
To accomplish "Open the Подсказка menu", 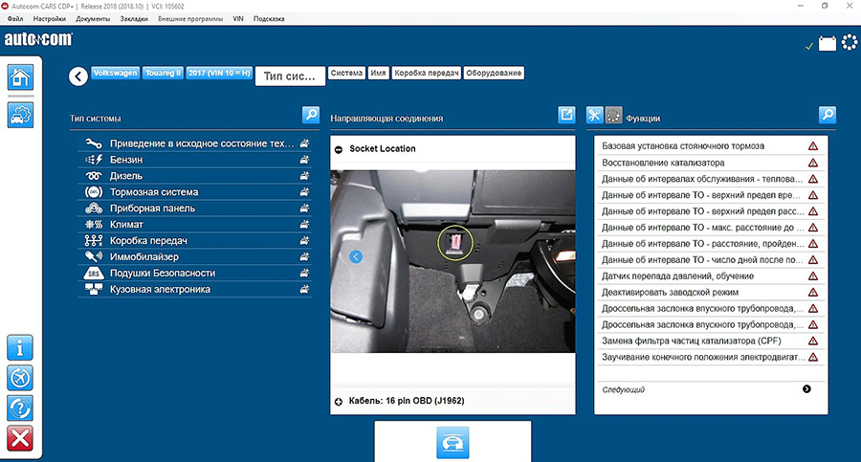I will tap(269, 19).
